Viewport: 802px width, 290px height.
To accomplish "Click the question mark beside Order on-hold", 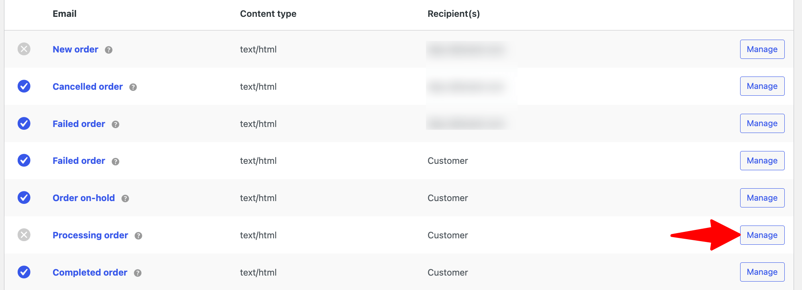I will pyautogui.click(x=125, y=199).
